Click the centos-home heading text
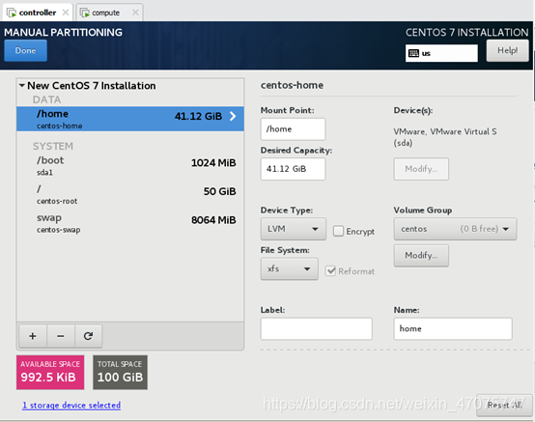535x422 pixels. coord(292,85)
